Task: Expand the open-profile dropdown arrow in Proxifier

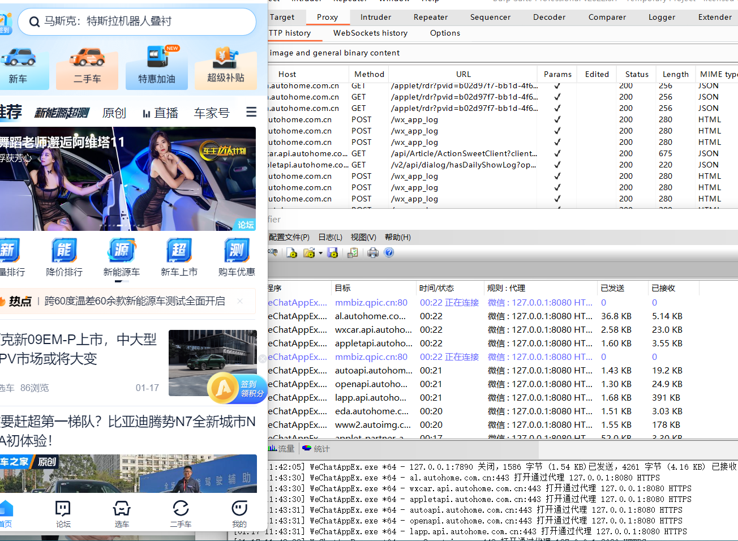Action: tap(320, 253)
